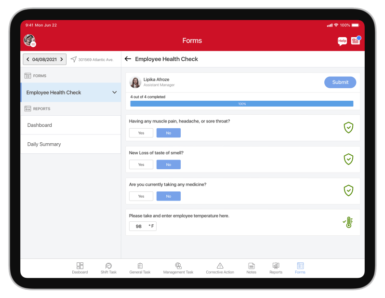Go back using the arrow beside Employee Health Check
Image resolution: width=385 pixels, height=298 pixels.
128,59
